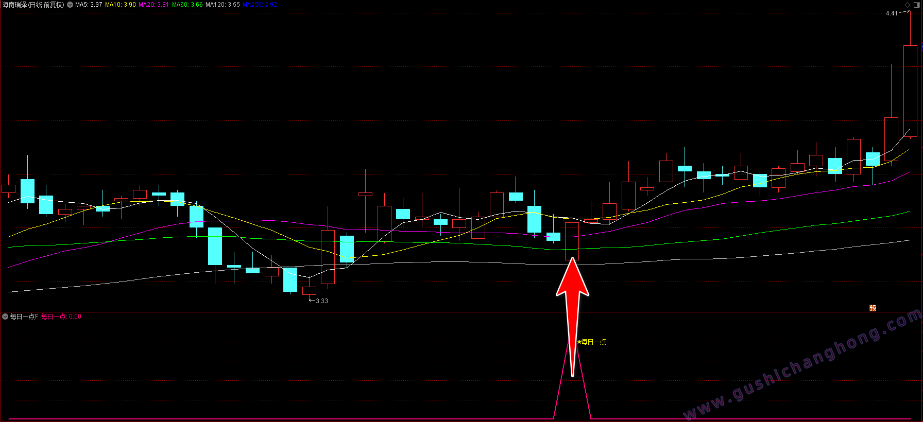Select the green MA60: 3.66 label
Viewport: 923px width, 422px height.
pyautogui.click(x=187, y=5)
